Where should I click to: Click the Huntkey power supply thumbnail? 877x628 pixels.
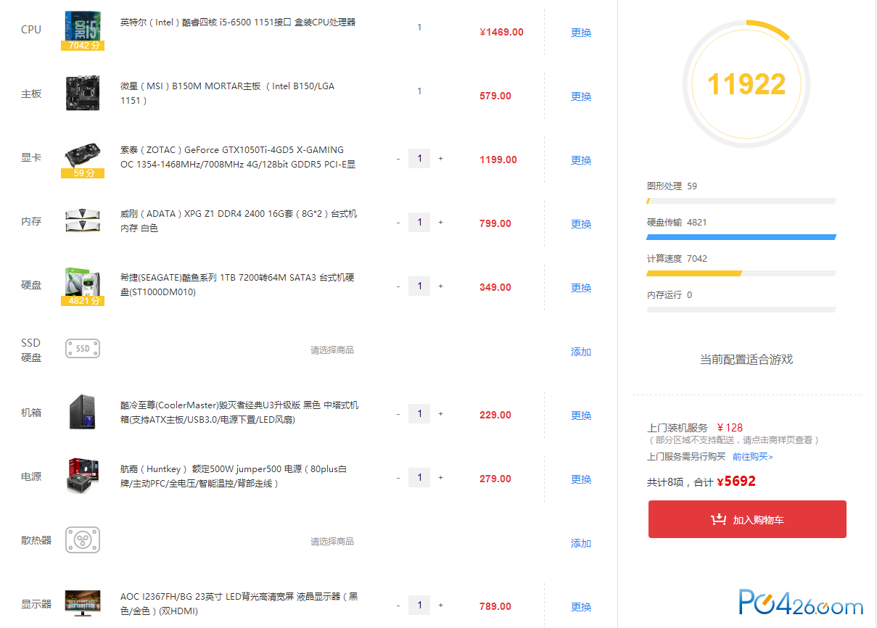tap(83, 476)
